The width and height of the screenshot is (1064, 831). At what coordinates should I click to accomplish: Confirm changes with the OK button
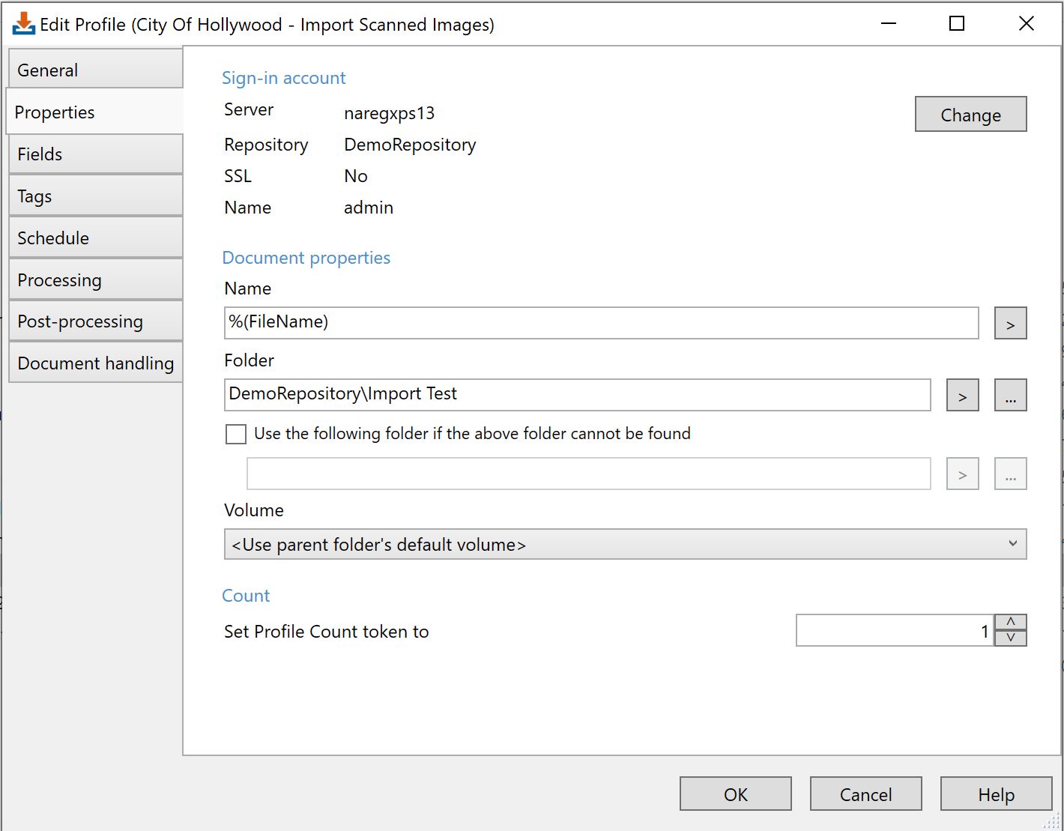[x=735, y=794]
